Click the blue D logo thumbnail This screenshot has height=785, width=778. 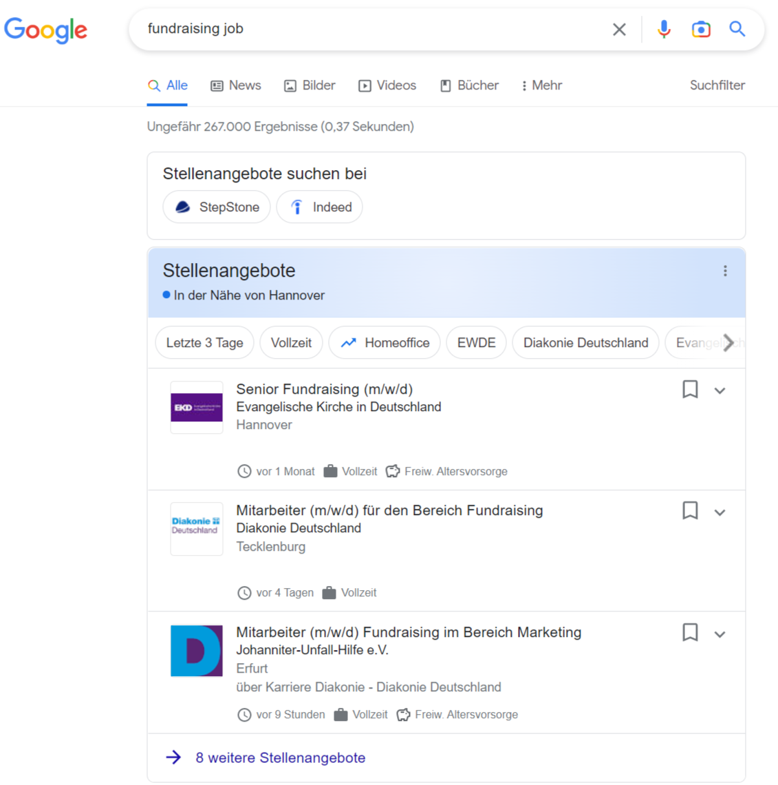point(197,650)
